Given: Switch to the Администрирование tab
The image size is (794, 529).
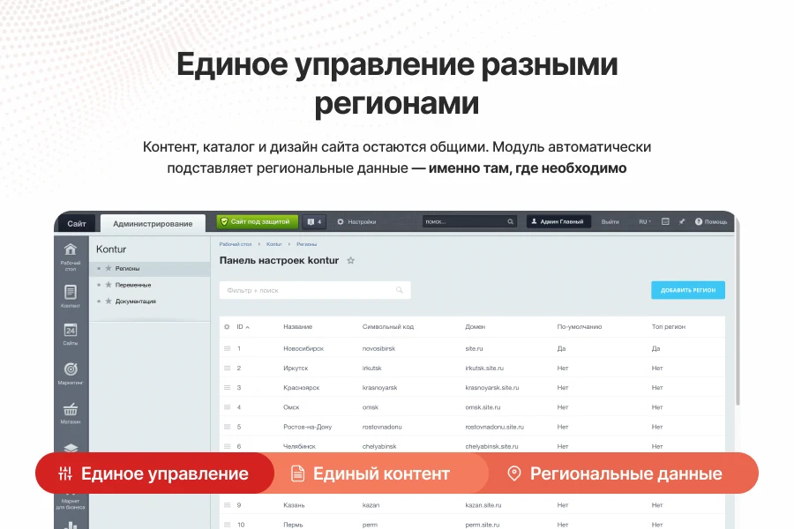Looking at the screenshot, I should pos(153,223).
